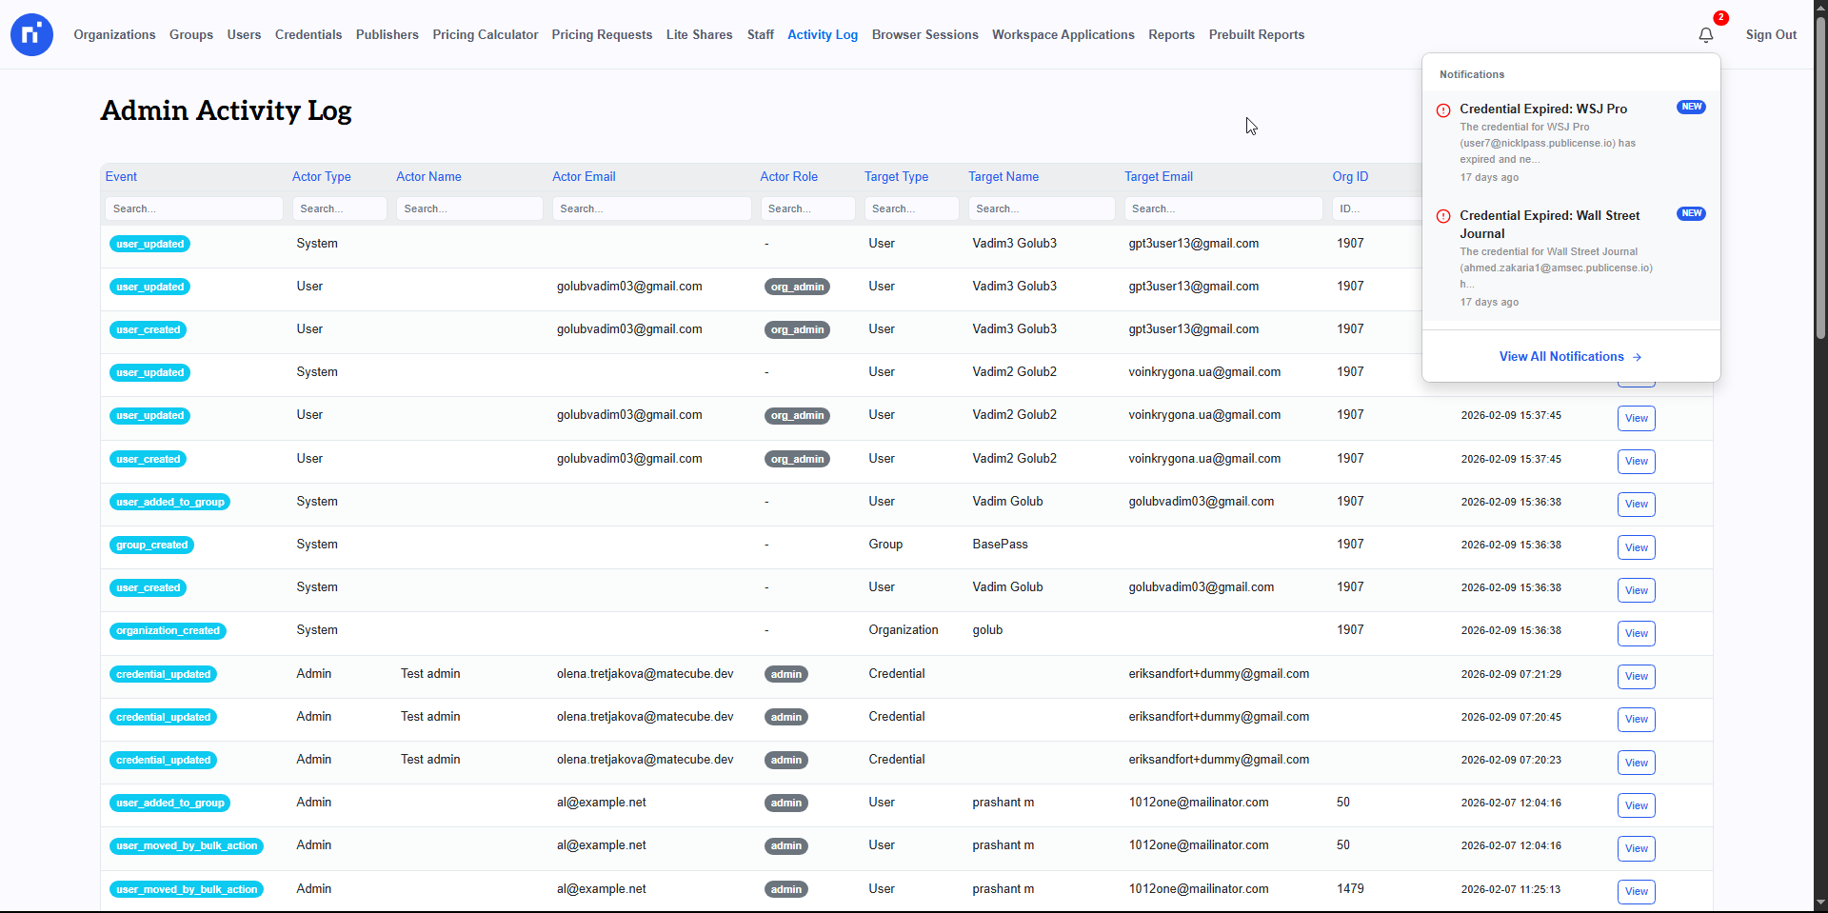Open the notifications bell icon

point(1705,35)
